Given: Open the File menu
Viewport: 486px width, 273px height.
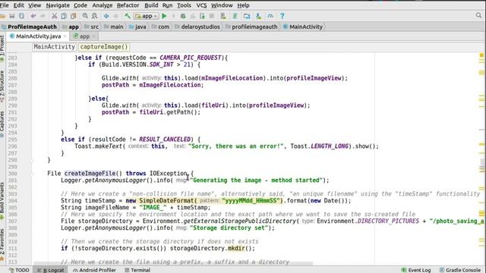Looking at the screenshot, I should [x=5, y=5].
